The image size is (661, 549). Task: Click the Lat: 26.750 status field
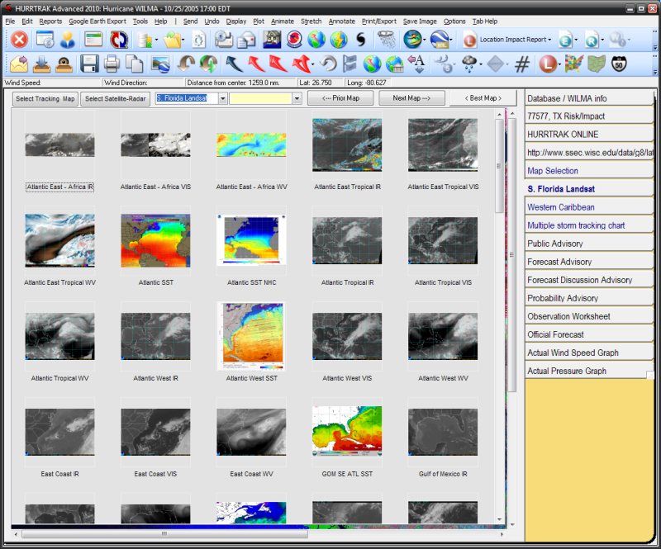click(320, 83)
